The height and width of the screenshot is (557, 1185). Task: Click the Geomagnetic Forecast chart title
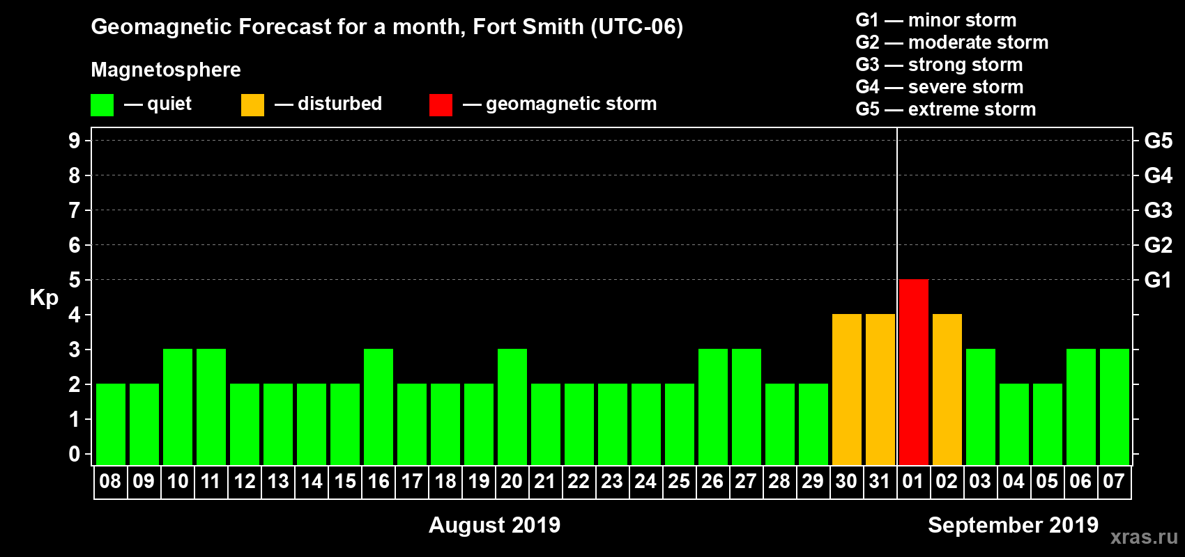(x=387, y=26)
